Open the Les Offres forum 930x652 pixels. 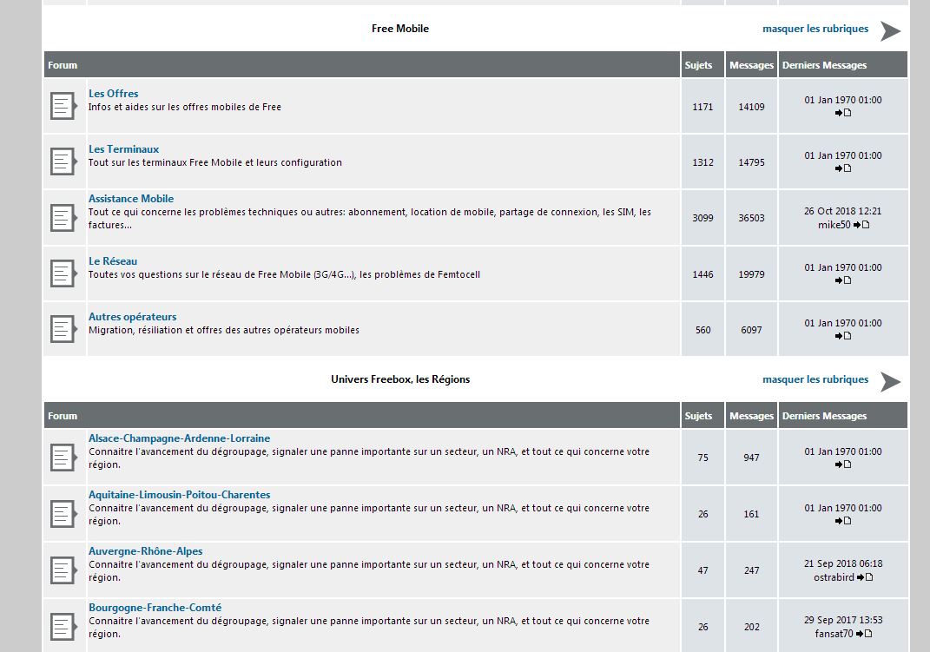point(113,94)
